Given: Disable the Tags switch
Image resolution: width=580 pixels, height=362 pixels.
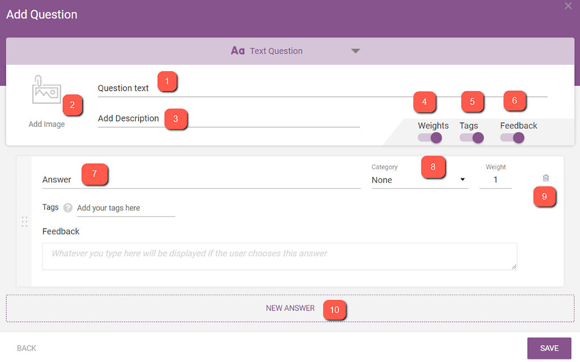Looking at the screenshot, I should tap(471, 137).
